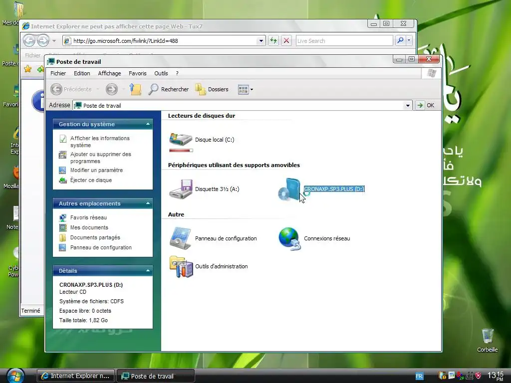This screenshot has height=383, width=511.
Task: Click Système de fichiers: CDFS detail text
Action: point(92,301)
